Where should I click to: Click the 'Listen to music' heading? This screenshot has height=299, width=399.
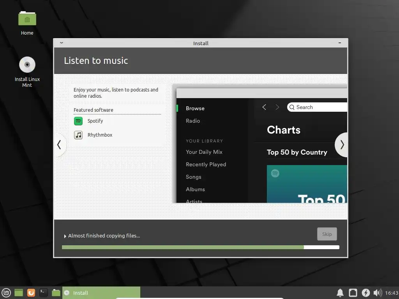pos(96,61)
